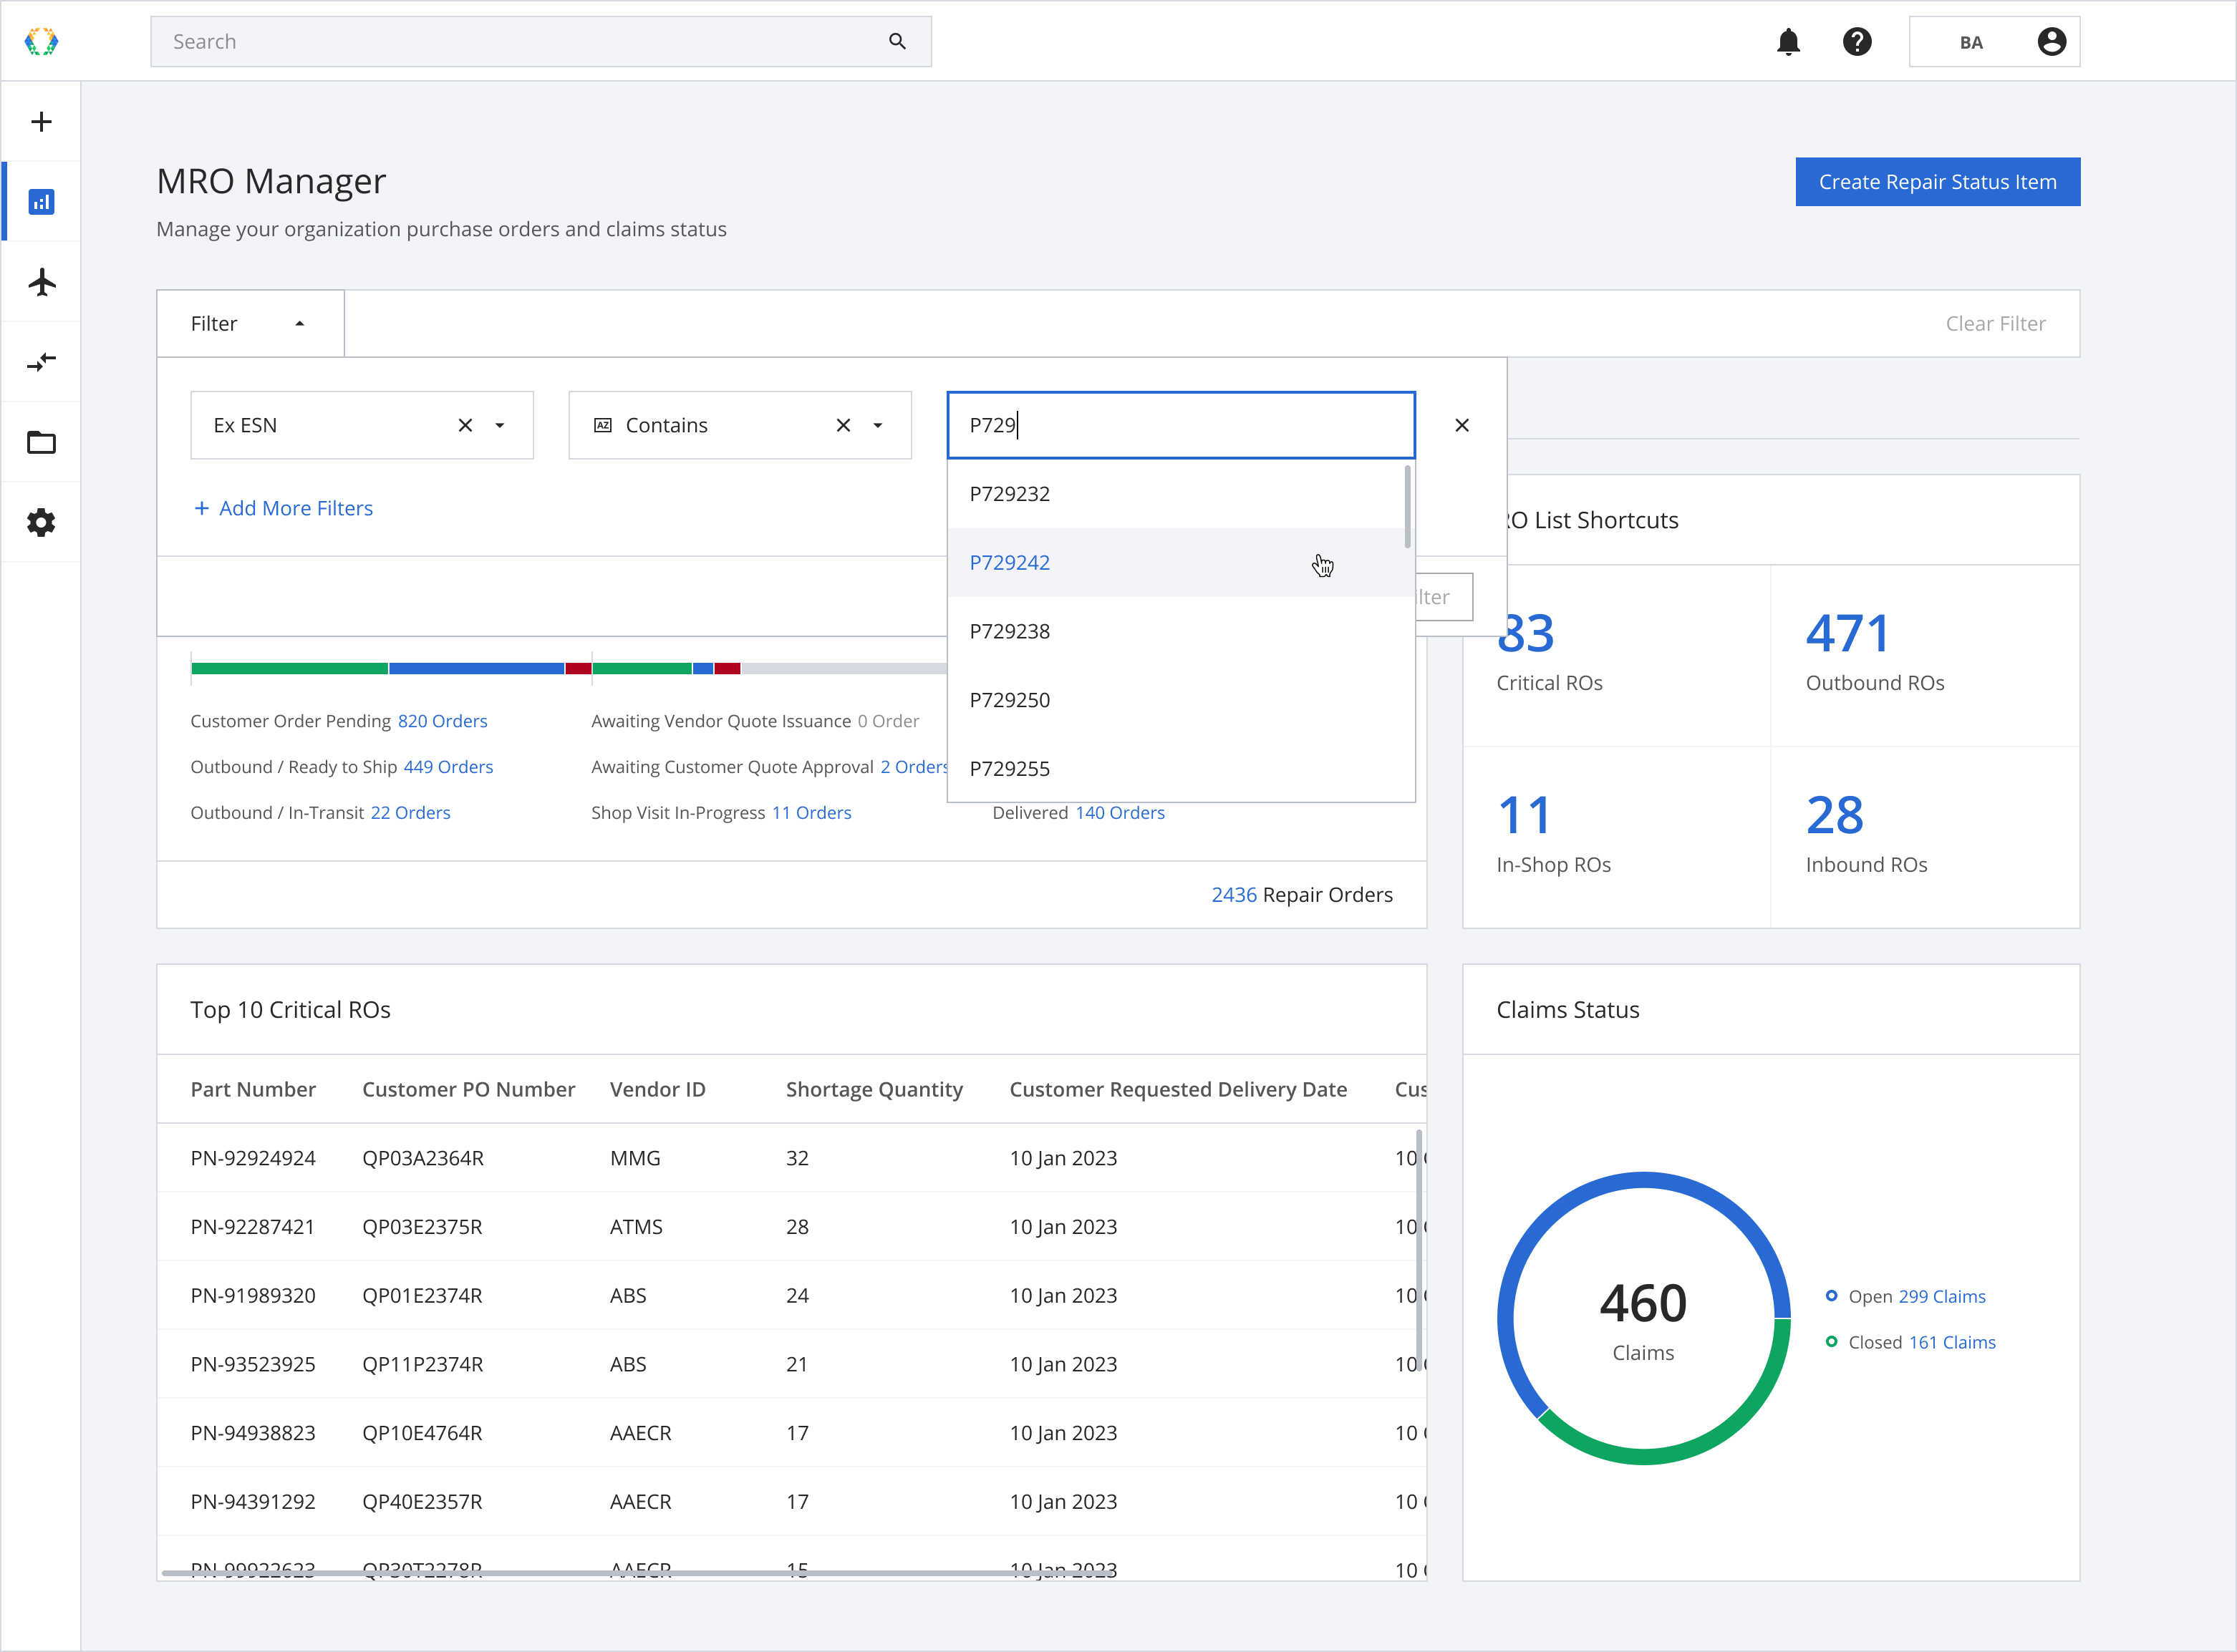Clear the Ex ESN field selection
Image resolution: width=2237 pixels, height=1652 pixels.
(x=465, y=425)
